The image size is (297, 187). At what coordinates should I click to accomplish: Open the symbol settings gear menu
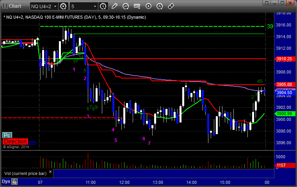(63, 7)
